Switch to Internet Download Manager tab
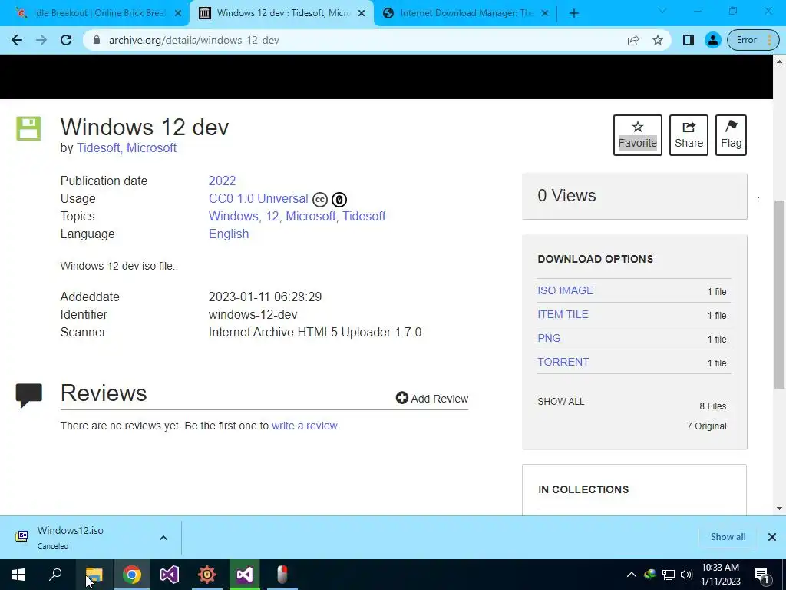 466,13
